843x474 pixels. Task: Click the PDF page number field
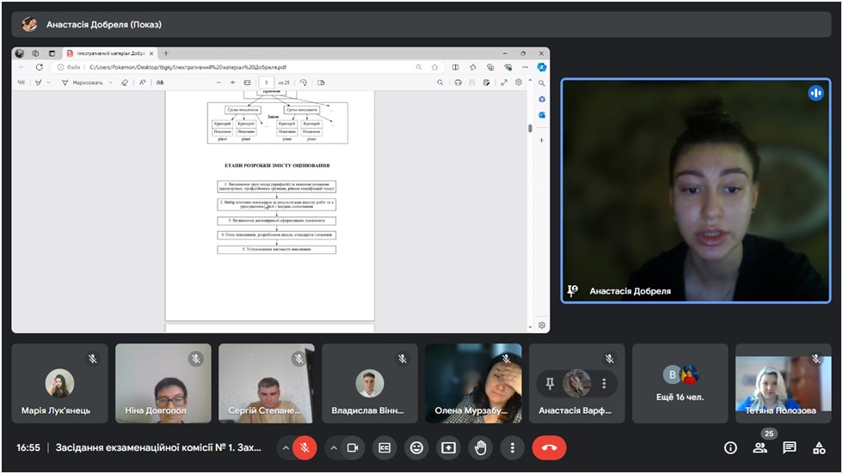(x=267, y=82)
